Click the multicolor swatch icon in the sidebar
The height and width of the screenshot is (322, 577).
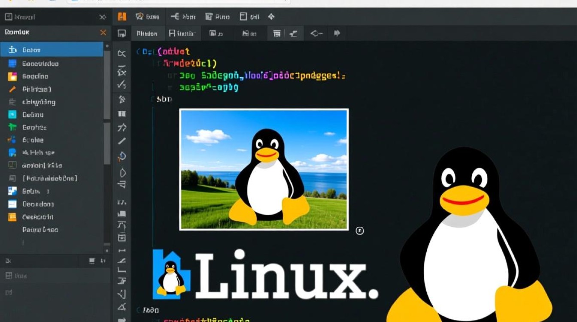(12, 140)
